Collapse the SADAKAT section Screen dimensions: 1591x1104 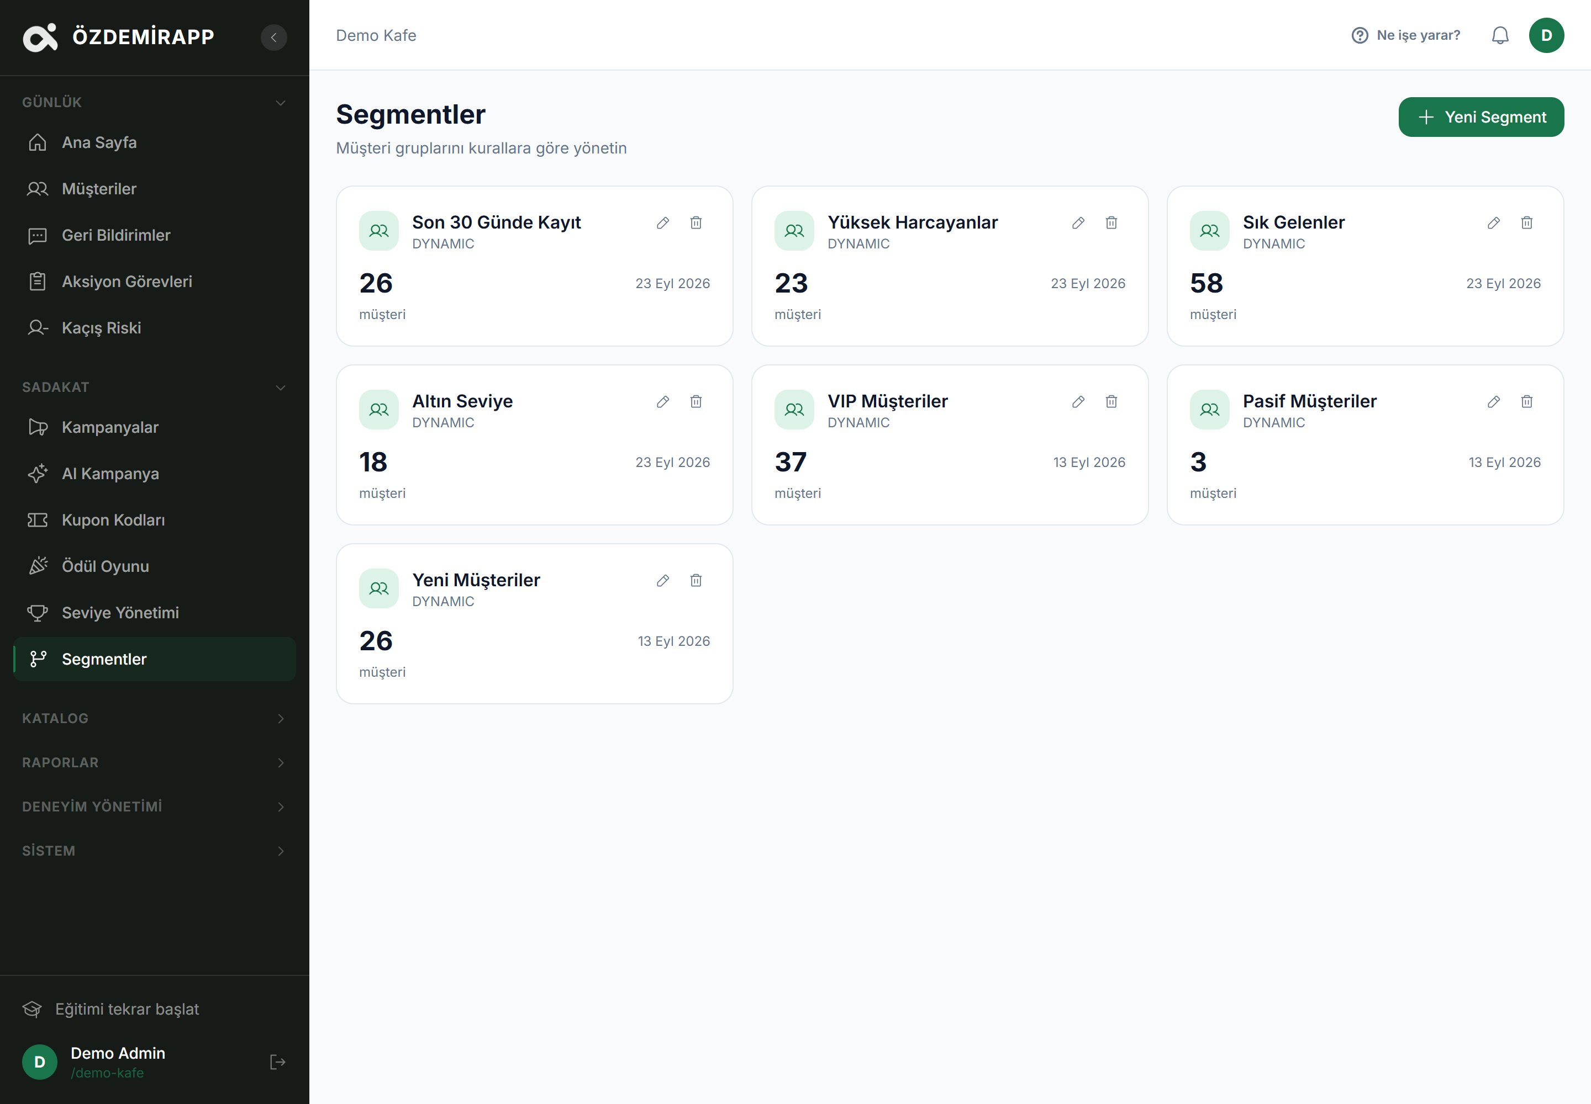click(154, 388)
